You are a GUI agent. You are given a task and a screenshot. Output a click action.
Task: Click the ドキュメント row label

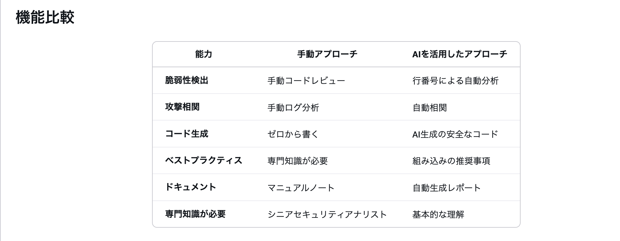pyautogui.click(x=190, y=187)
